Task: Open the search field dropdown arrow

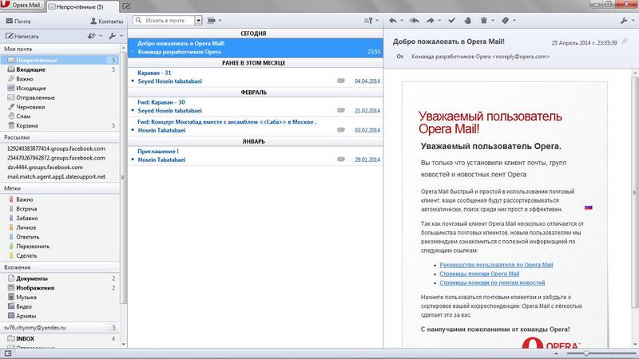Action: 198,21
